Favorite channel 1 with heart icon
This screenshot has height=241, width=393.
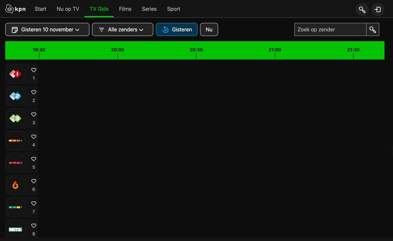(34, 70)
